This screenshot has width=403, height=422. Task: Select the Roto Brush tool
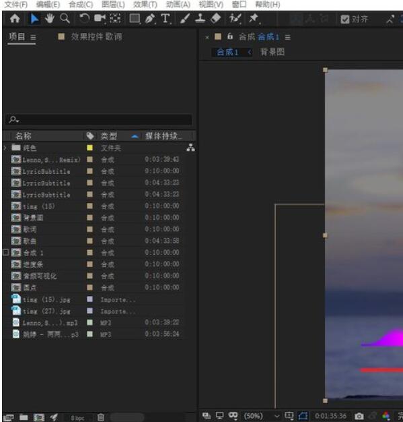[235, 19]
